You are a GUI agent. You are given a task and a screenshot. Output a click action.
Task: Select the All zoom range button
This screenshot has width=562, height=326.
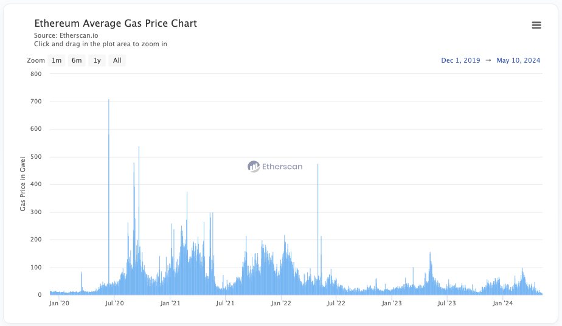(x=117, y=60)
